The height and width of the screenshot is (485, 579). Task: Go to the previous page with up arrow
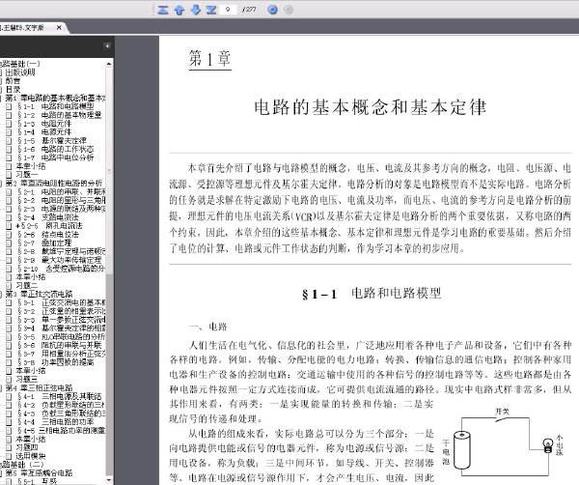click(179, 10)
